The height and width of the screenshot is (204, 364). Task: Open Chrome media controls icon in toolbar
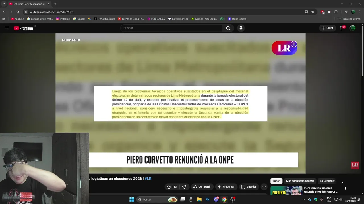tap(346, 12)
